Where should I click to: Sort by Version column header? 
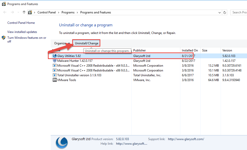pos(234,50)
